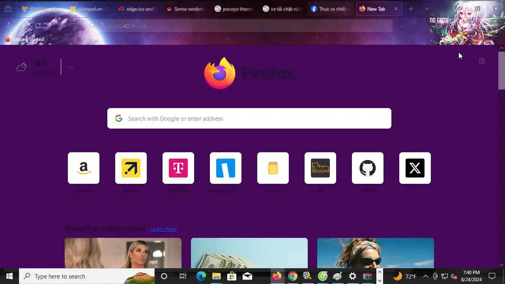
Task: Click the new tab page settings gear
Action: point(482,61)
